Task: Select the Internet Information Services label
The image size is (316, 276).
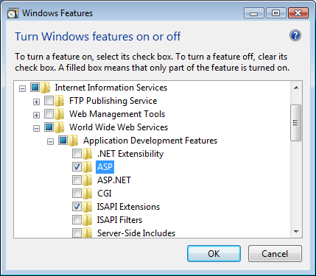Action: click(111, 88)
